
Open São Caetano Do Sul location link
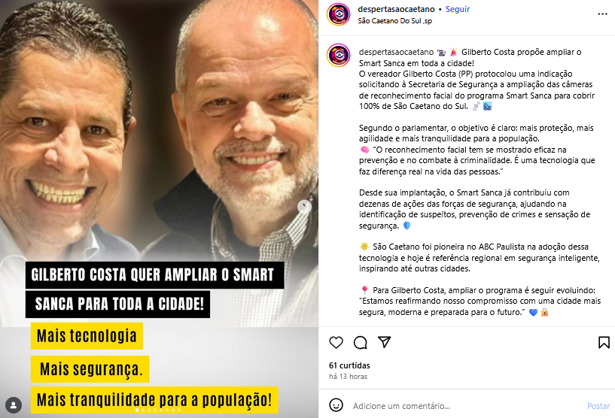[x=394, y=21]
